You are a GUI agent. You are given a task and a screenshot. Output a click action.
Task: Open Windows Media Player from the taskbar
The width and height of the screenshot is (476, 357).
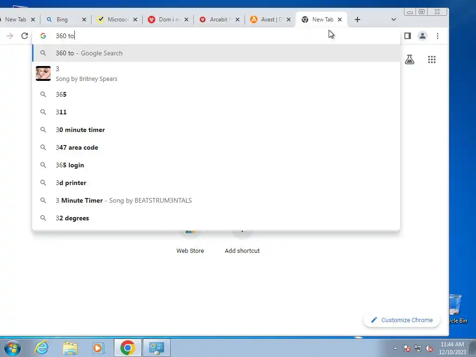coord(99,348)
